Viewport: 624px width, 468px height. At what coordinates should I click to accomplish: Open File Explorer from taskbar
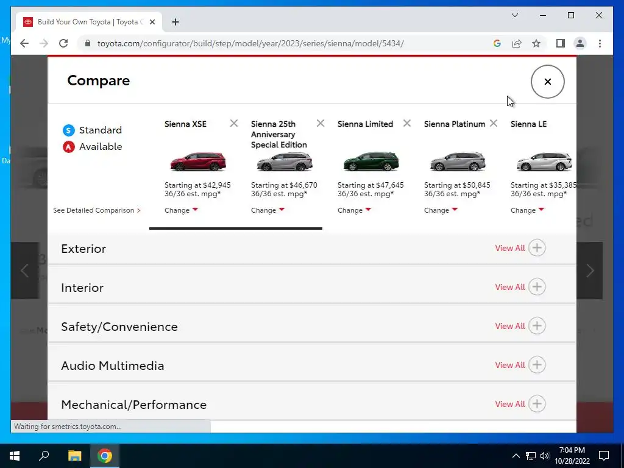tap(74, 456)
